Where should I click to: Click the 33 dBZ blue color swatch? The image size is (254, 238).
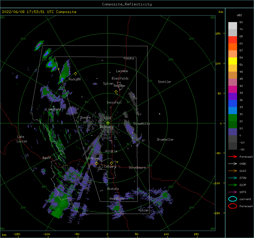(x=233, y=103)
